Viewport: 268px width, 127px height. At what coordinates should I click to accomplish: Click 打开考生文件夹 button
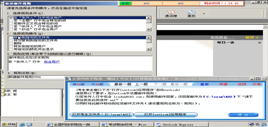[x=101, y=115]
